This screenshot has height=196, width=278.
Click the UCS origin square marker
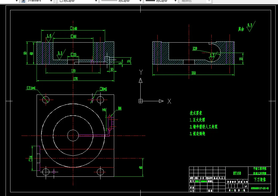140,101
